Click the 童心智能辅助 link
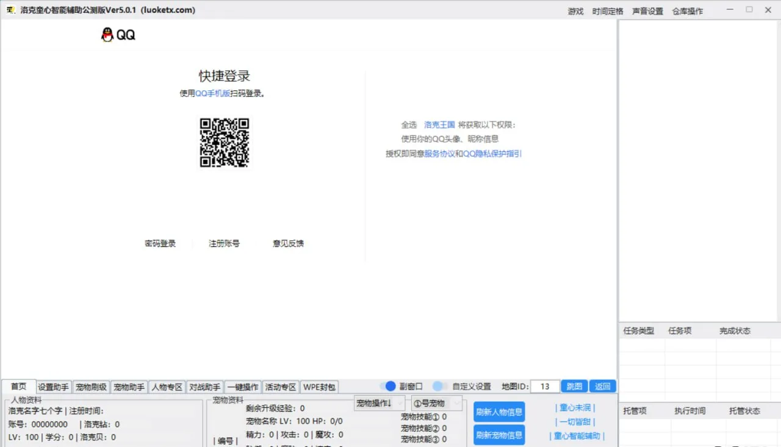The height and width of the screenshot is (447, 781). coord(577,436)
